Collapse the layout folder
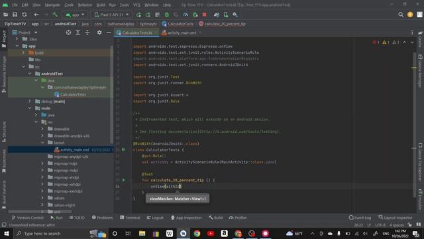The image size is (424, 239). 42,142
